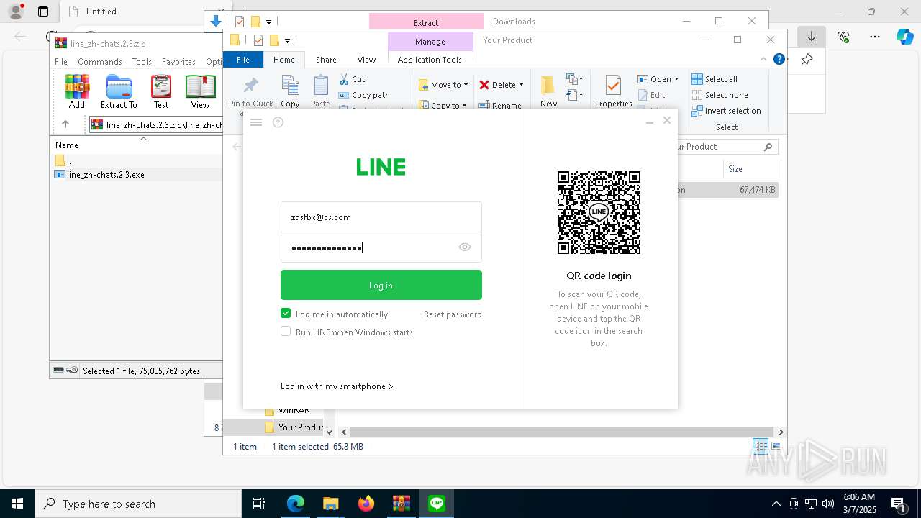This screenshot has height=518, width=921.
Task: Switch Explorer to details view icon
Action: 760,446
